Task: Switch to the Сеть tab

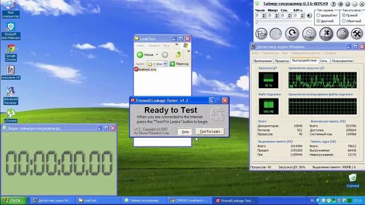Action: 323,61
